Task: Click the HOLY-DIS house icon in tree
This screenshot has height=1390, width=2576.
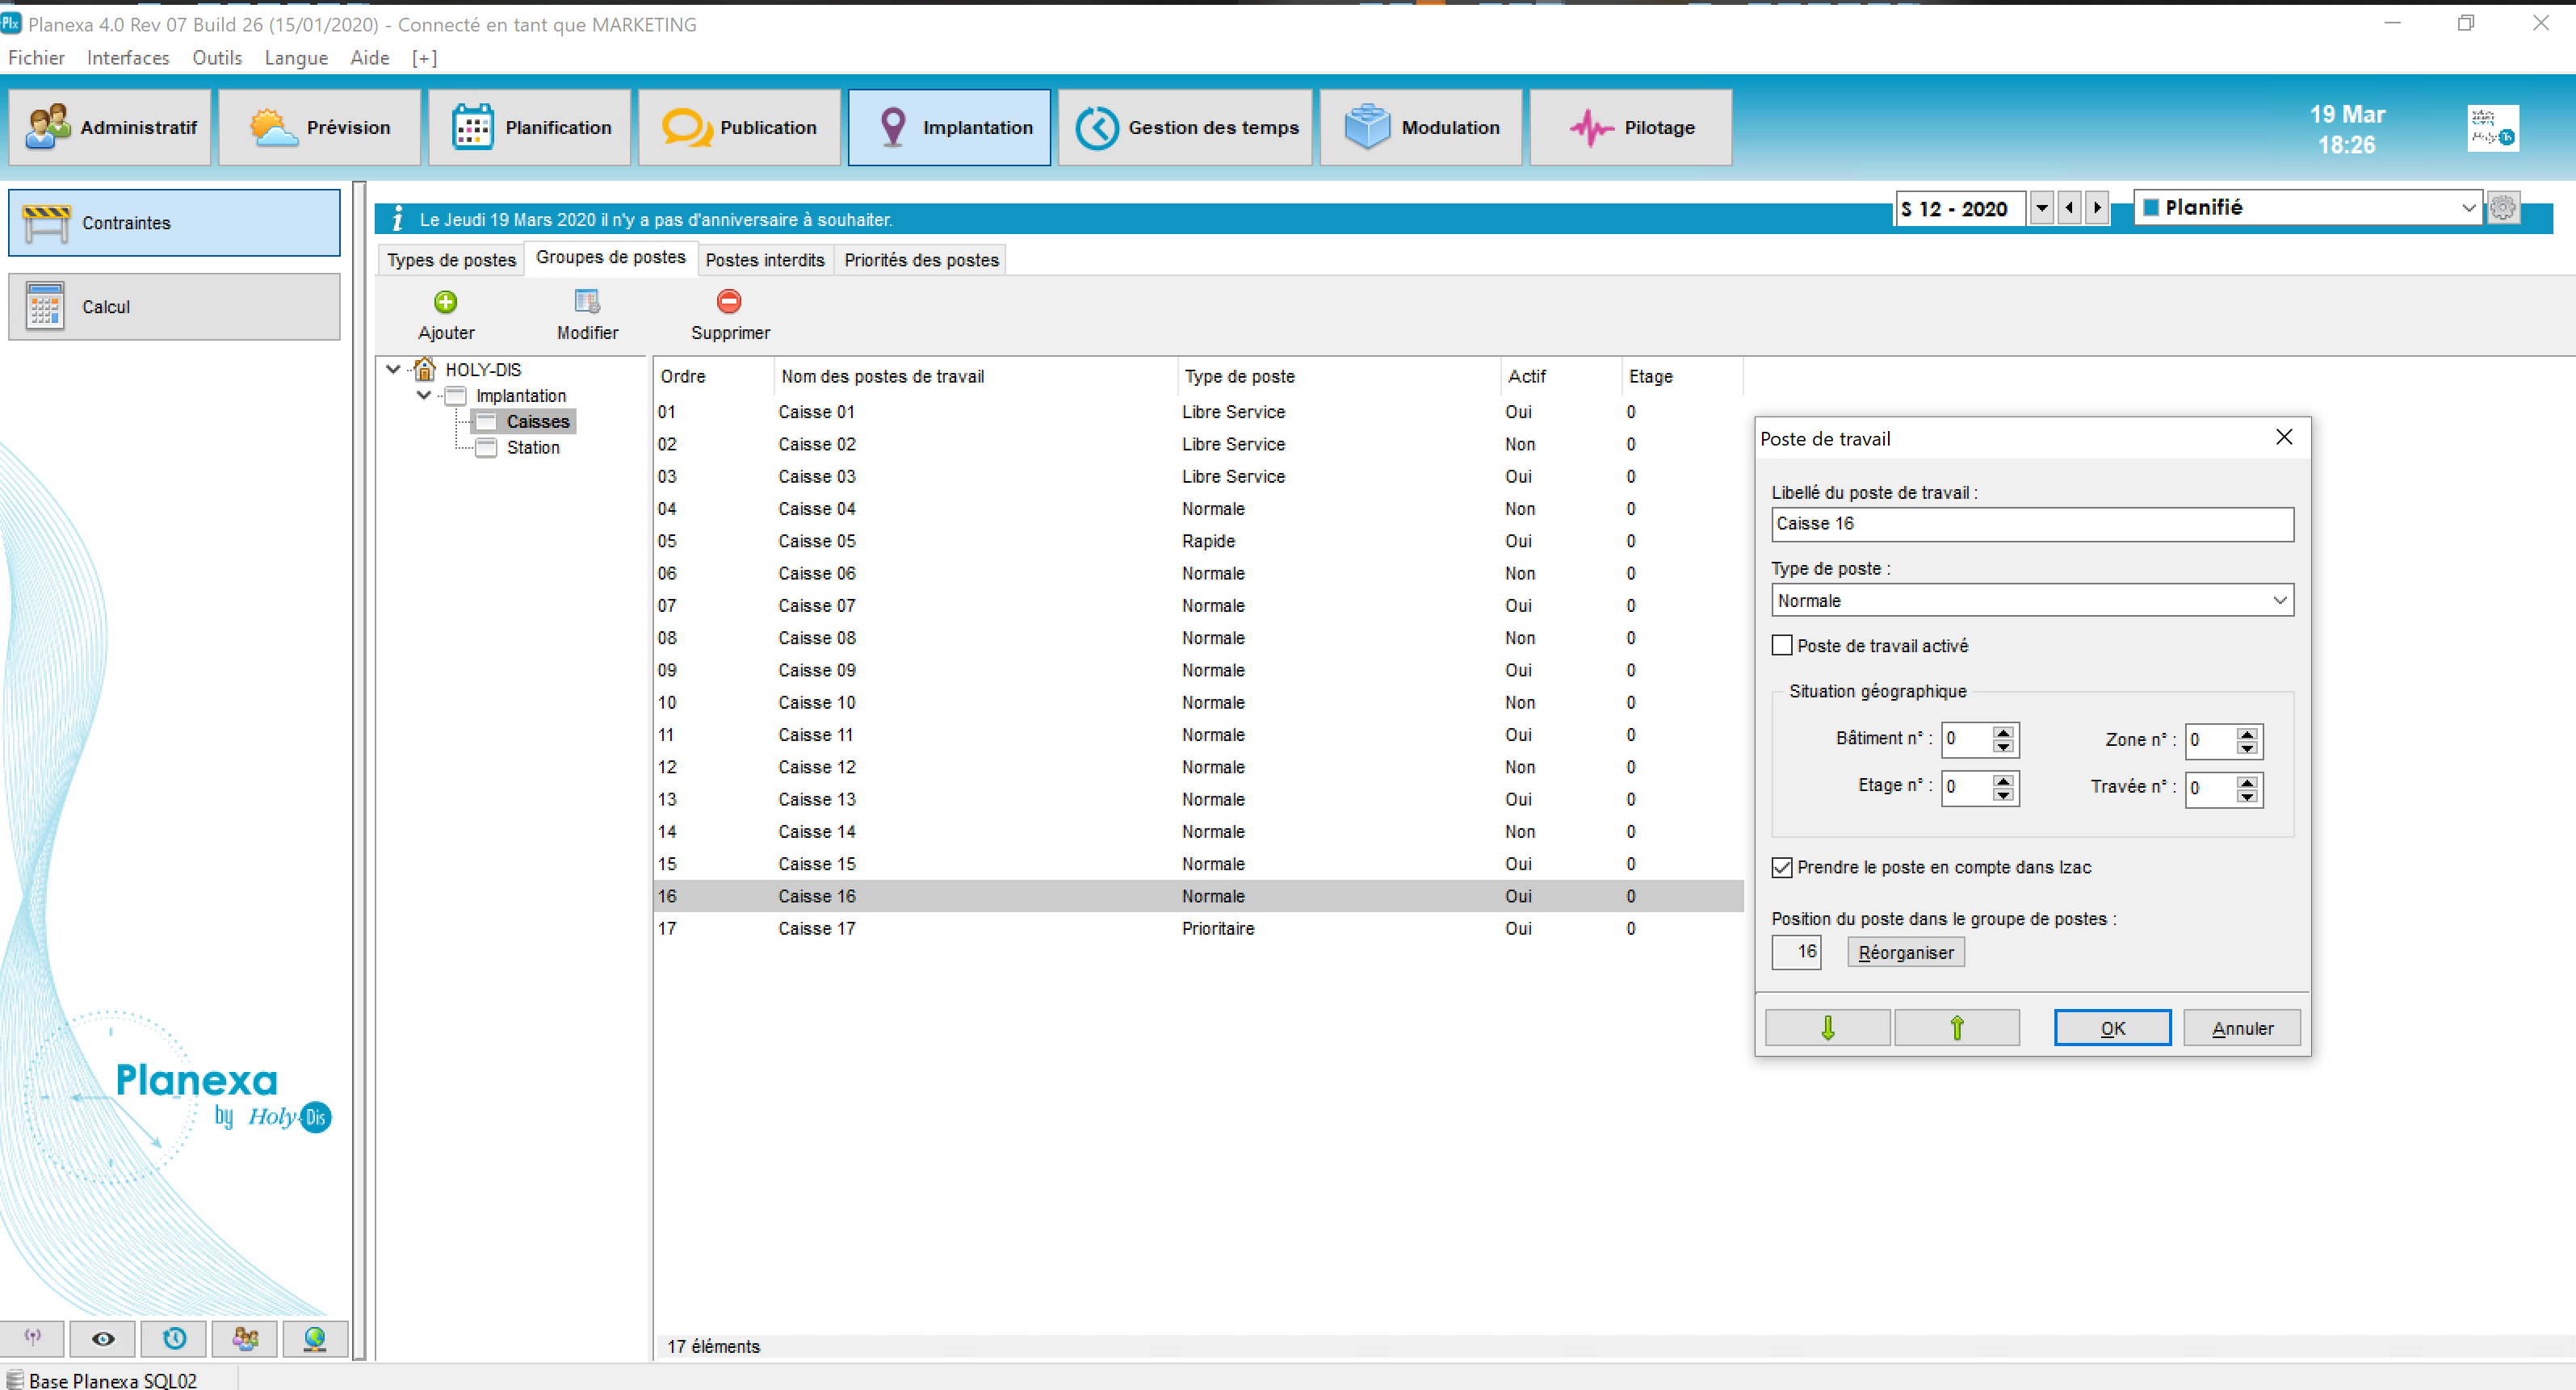Action: [425, 370]
